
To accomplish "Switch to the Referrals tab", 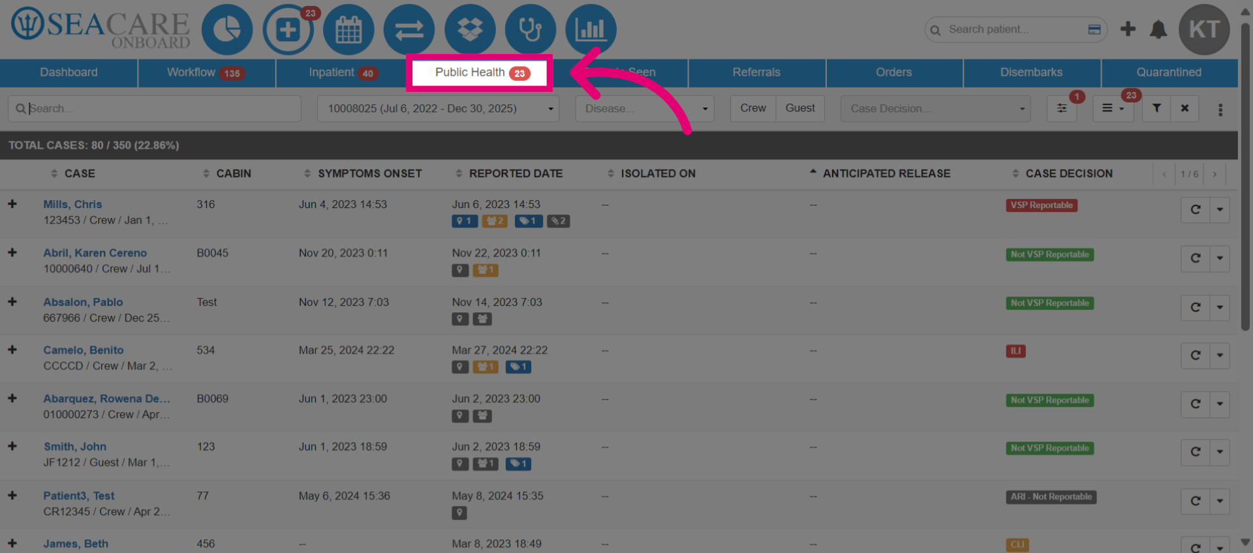I will click(x=756, y=72).
